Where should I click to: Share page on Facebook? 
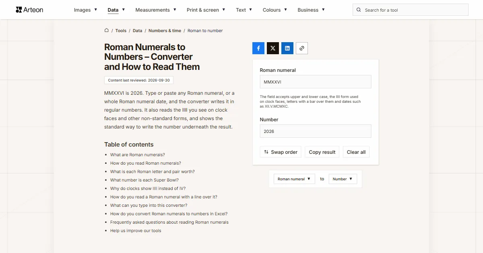click(258, 48)
